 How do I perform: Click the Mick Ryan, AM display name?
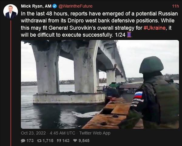coord(36,6)
